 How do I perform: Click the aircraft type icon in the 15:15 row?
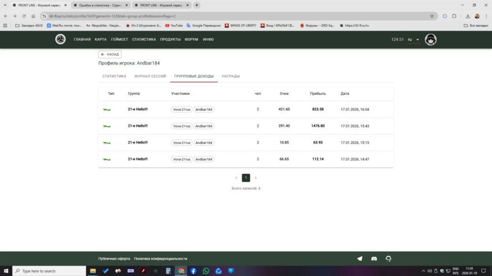pyautogui.click(x=107, y=142)
